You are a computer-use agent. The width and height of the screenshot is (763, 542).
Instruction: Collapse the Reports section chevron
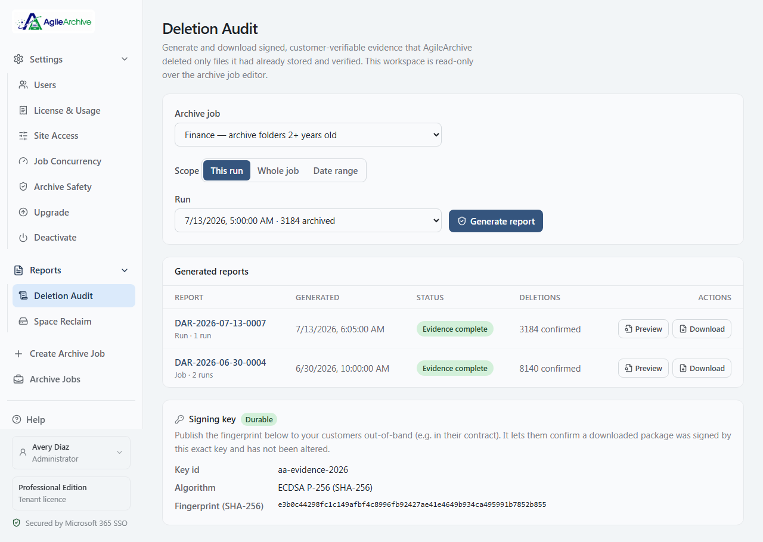(x=125, y=270)
